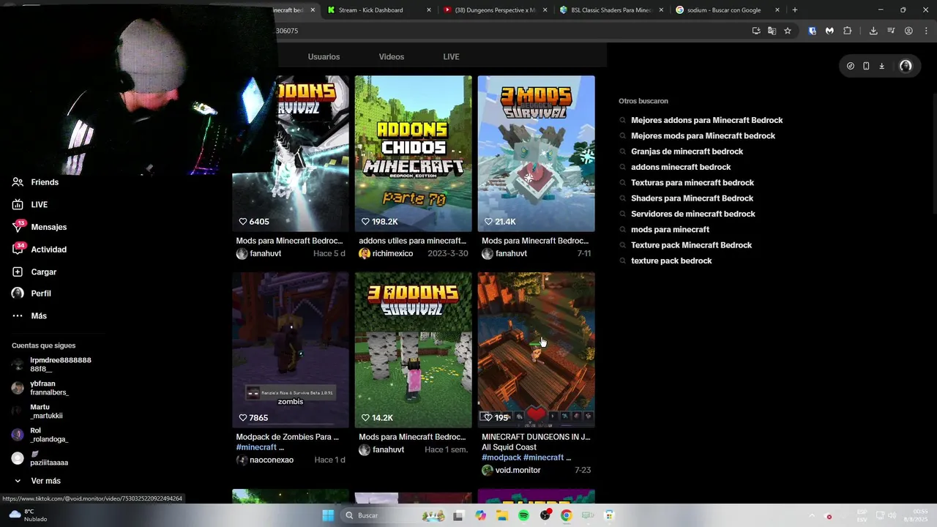
Task: Open a new browser tab
Action: click(x=795, y=10)
